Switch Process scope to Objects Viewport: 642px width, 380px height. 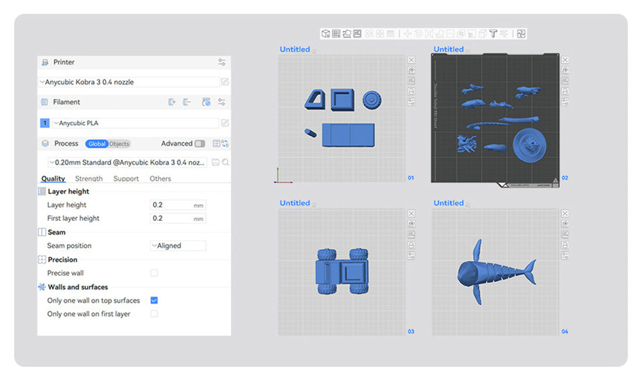click(x=119, y=144)
